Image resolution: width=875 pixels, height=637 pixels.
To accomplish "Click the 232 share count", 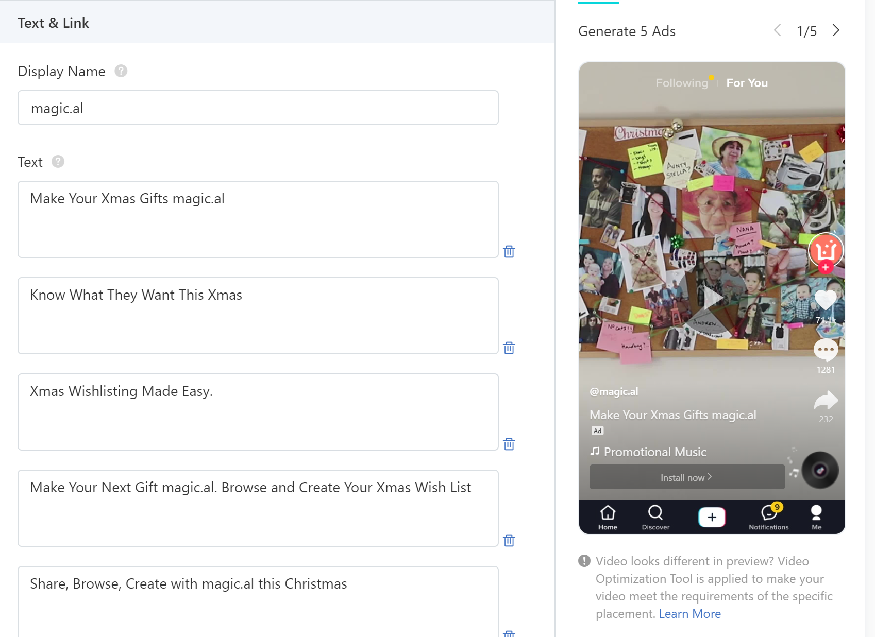I will [826, 419].
